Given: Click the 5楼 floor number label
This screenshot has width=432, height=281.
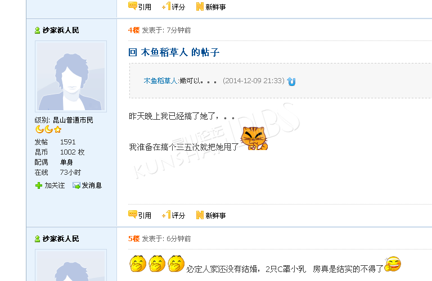Looking at the screenshot, I should (x=134, y=239).
